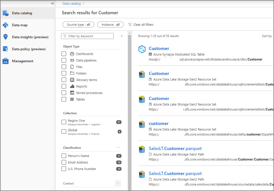Image resolution: width=274 pixels, height=191 pixels.
Task: Open Classification section more options
Action: pos(118,147)
